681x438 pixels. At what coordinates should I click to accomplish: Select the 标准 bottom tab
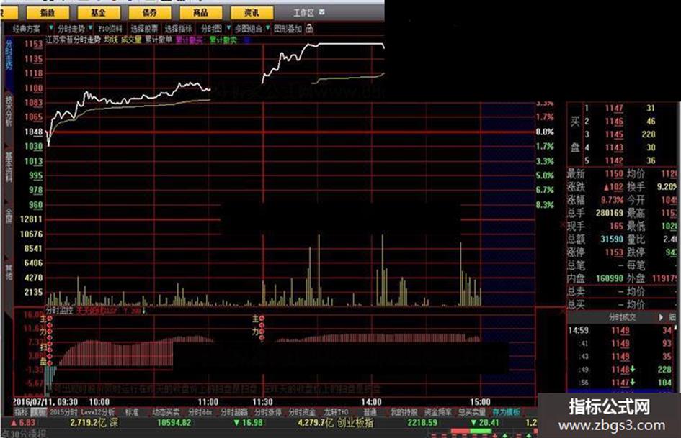pos(132,412)
